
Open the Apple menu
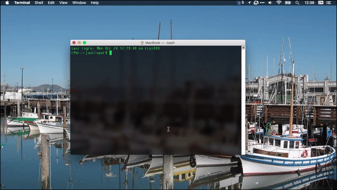pyautogui.click(x=7, y=3)
